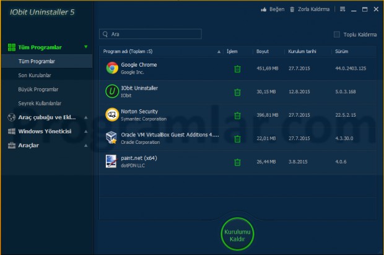Image resolution: width=384 pixels, height=255 pixels.
Task: Click the globe icon beside Araç çubuğu
Action: pos(12,117)
